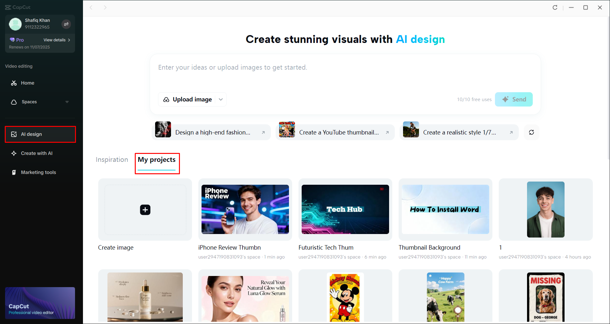
Task: Open Marketing tools
Action: 38,172
